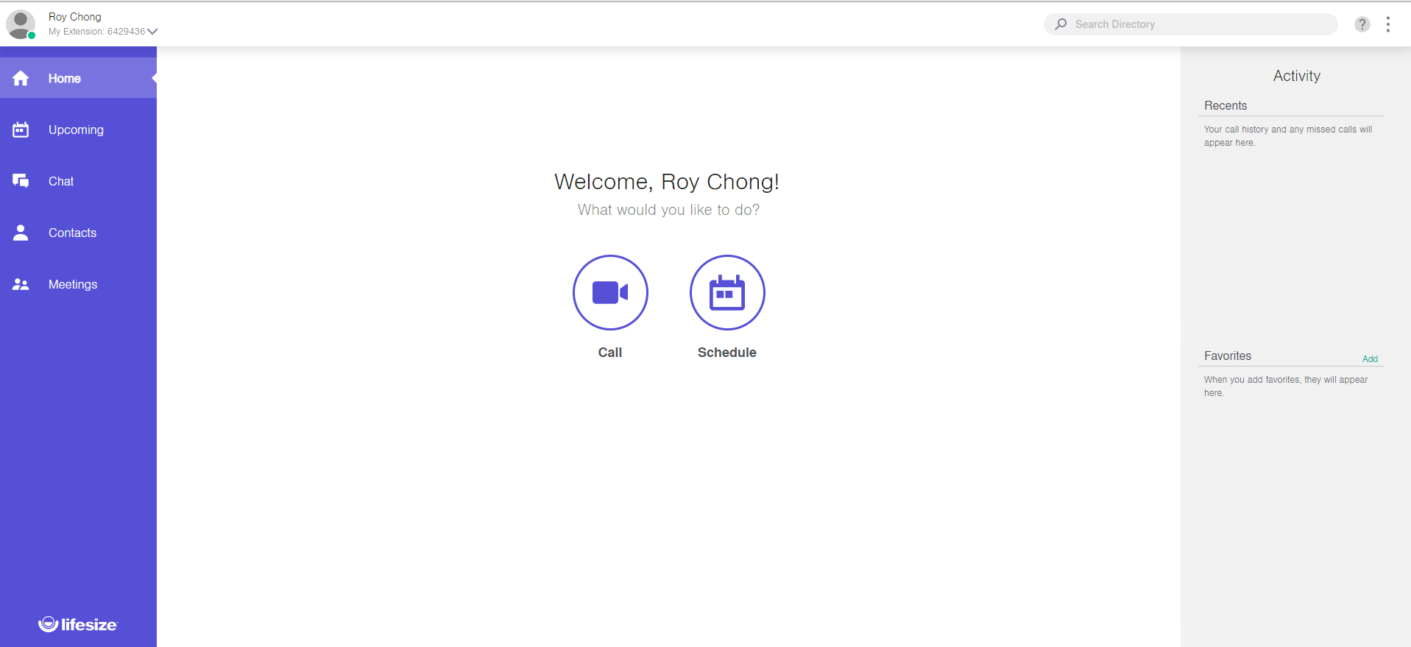The height and width of the screenshot is (647, 1411).
Task: Open the three-dot more options menu
Action: point(1388,24)
